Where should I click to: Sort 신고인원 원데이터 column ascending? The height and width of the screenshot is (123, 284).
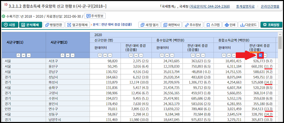tap(100, 55)
